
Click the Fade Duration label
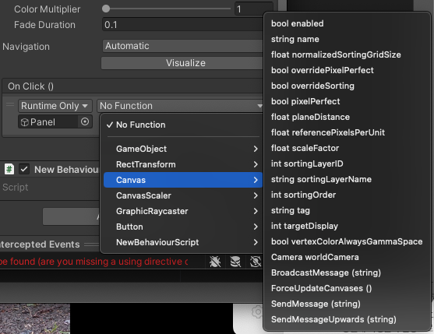[44, 25]
